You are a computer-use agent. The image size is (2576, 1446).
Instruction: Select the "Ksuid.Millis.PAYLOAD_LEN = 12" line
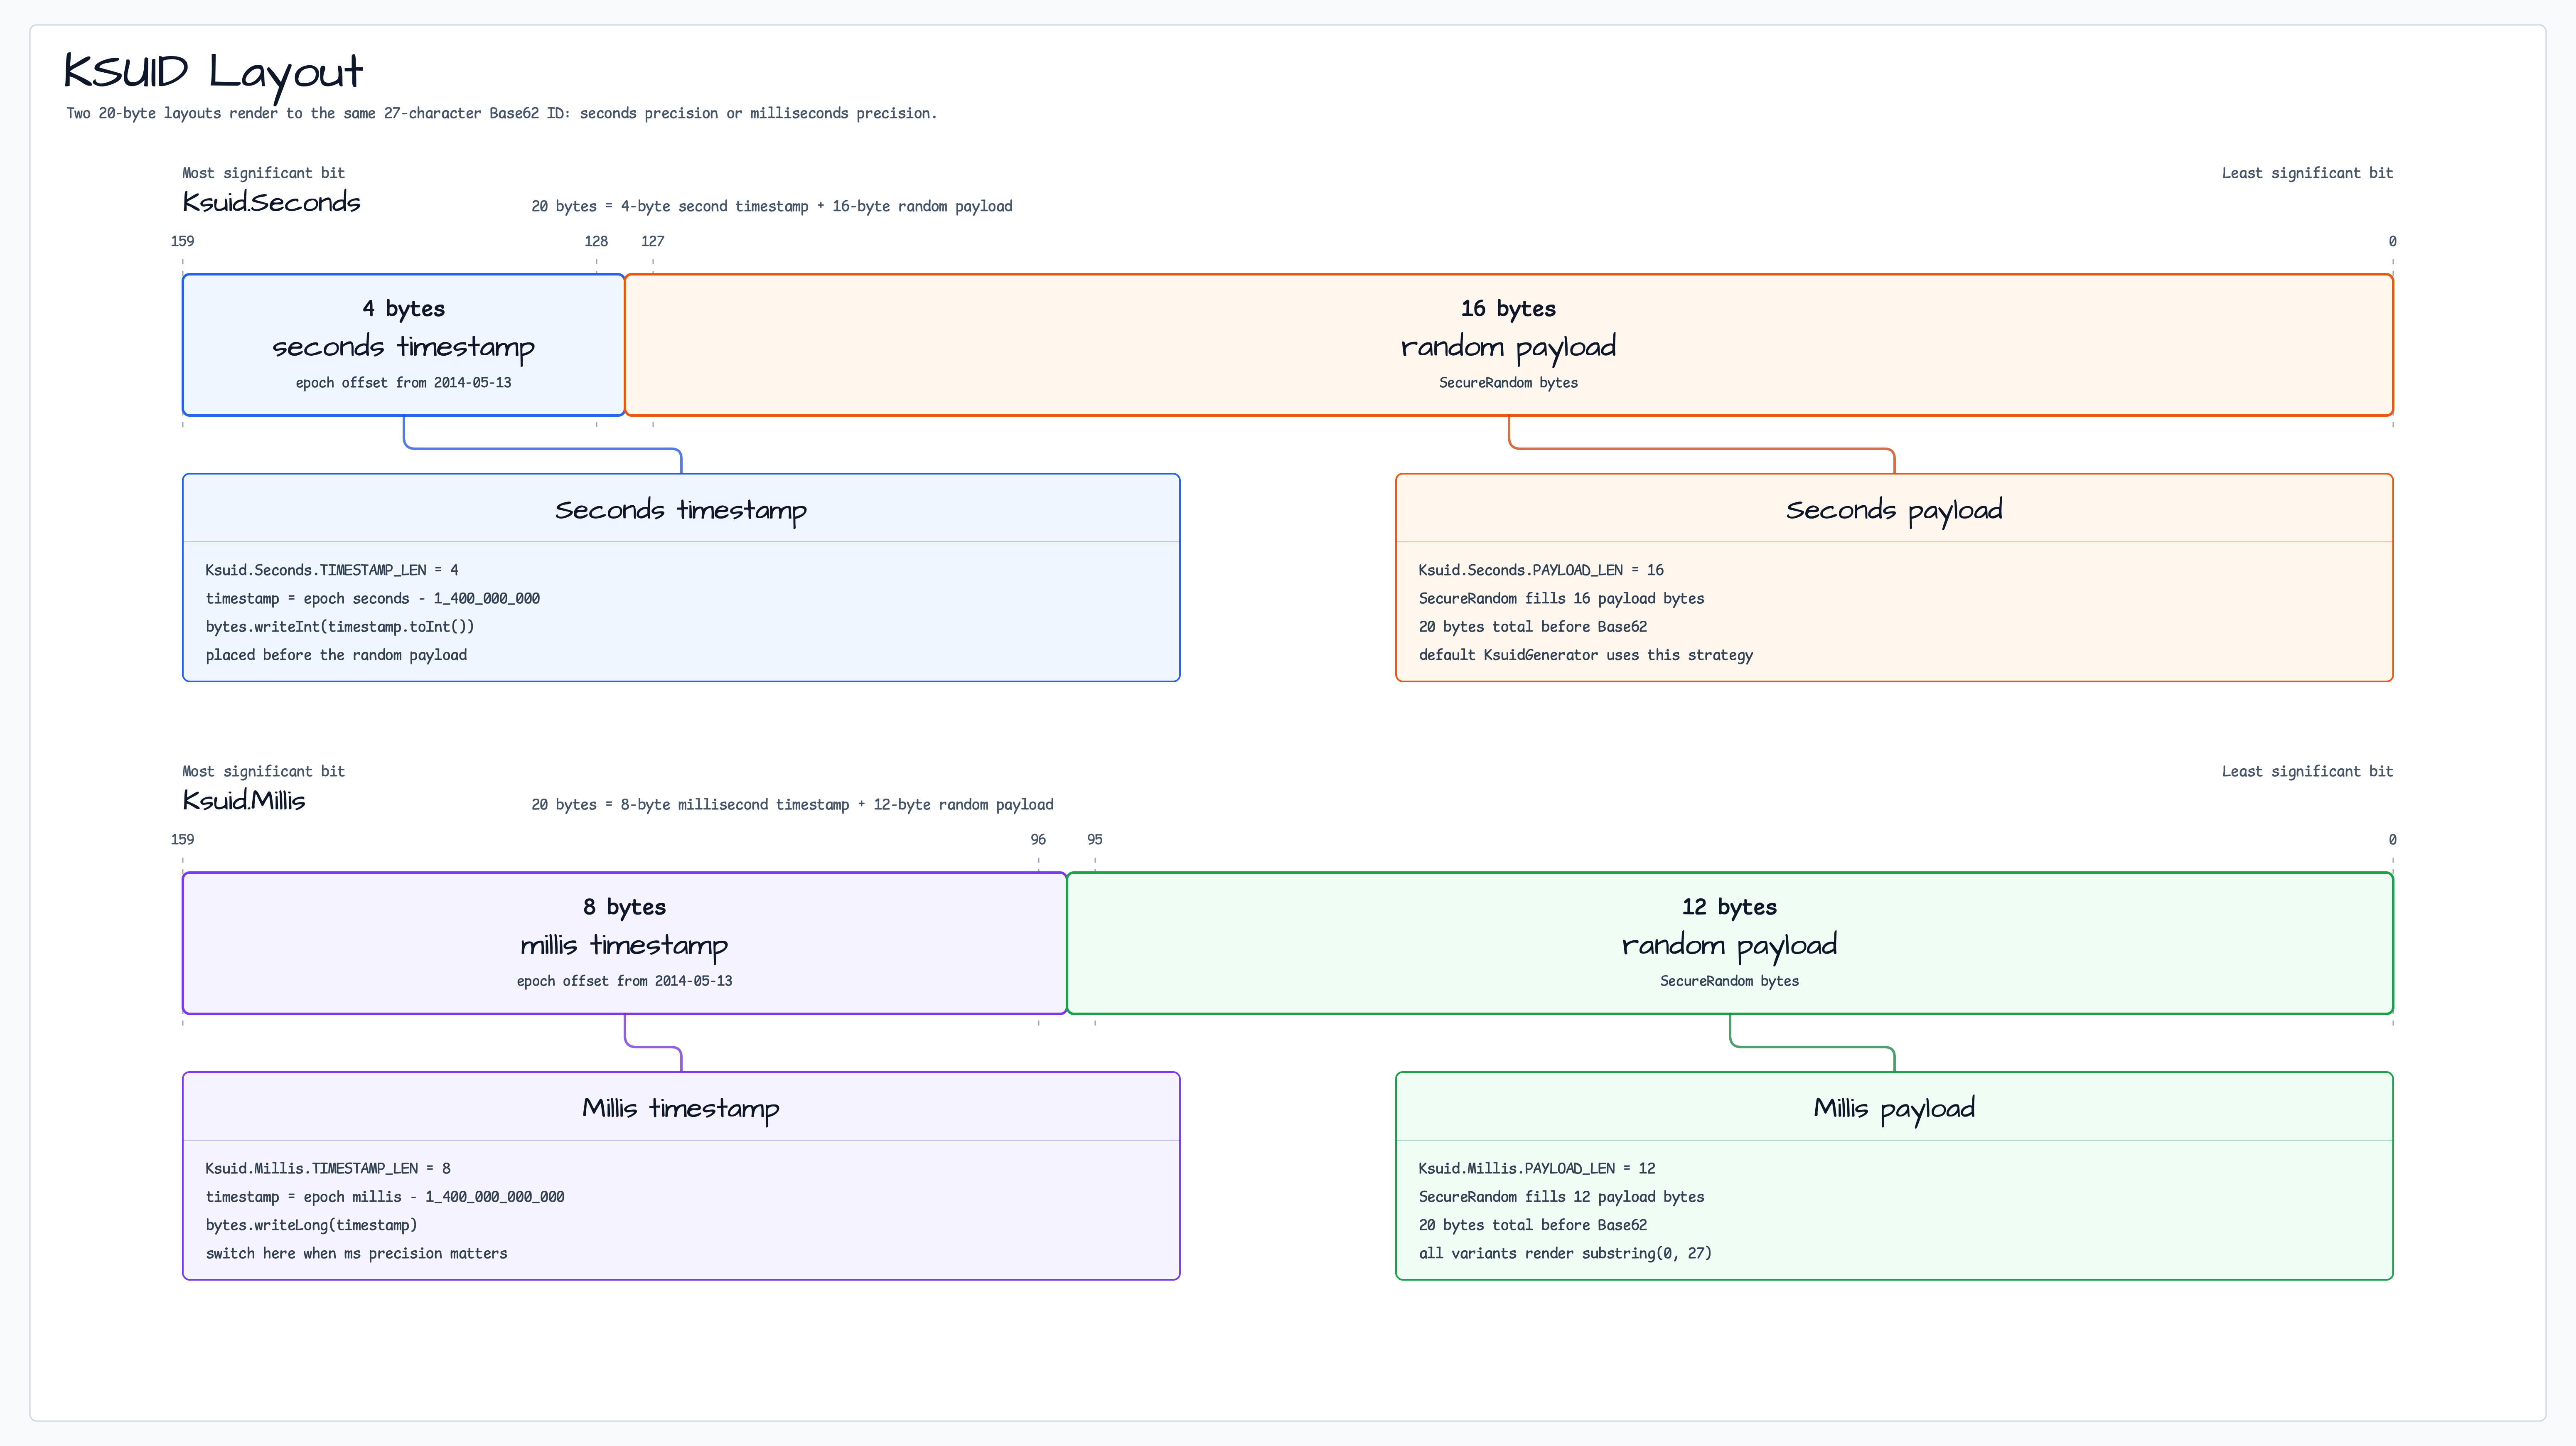pyautogui.click(x=1537, y=1168)
